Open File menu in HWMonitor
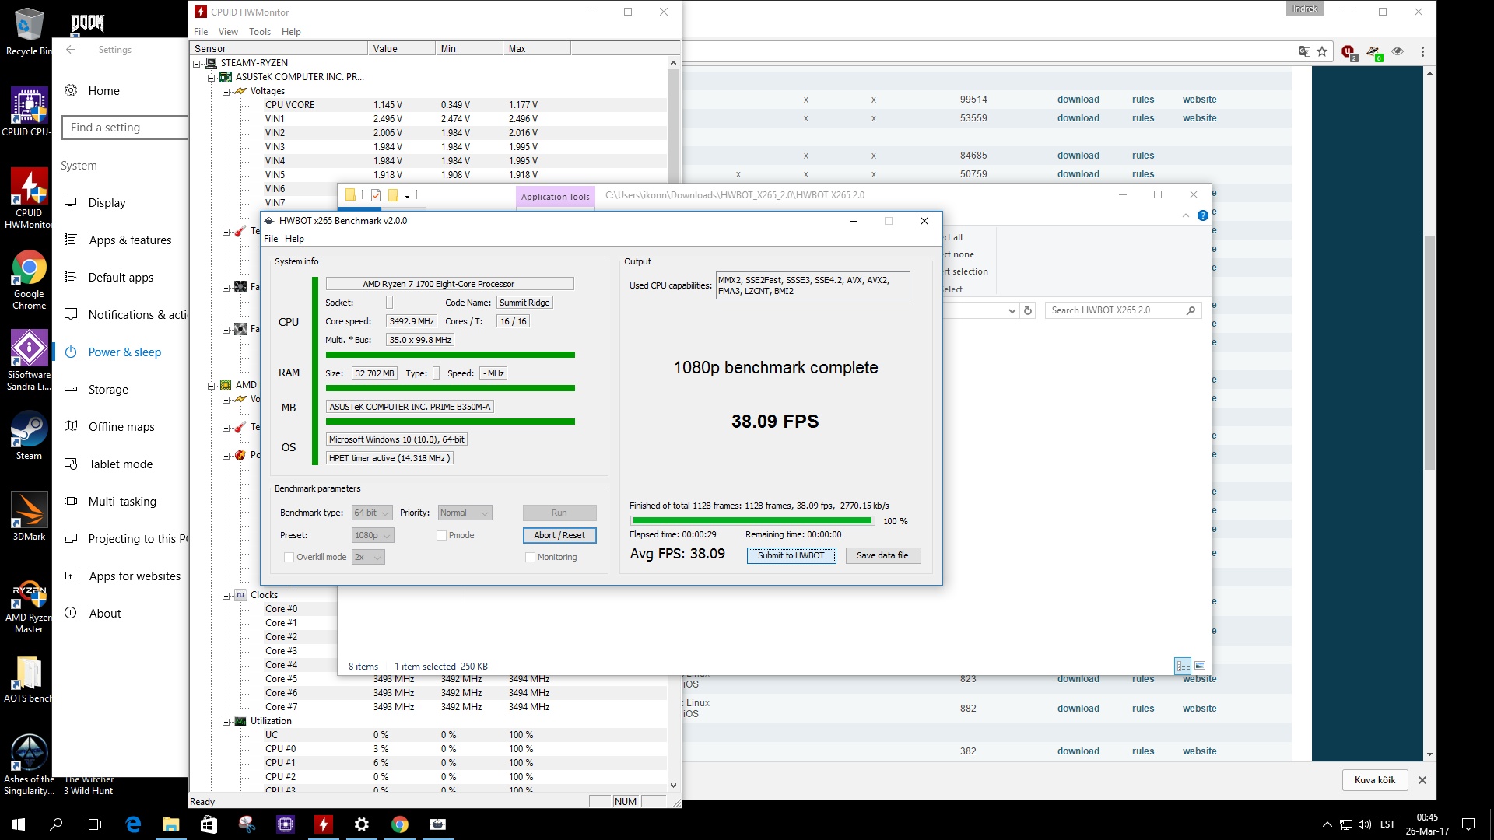This screenshot has height=840, width=1494. pos(201,32)
